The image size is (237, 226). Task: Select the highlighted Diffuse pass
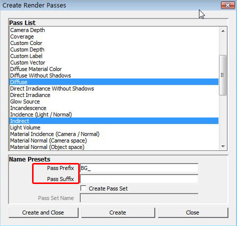114,82
